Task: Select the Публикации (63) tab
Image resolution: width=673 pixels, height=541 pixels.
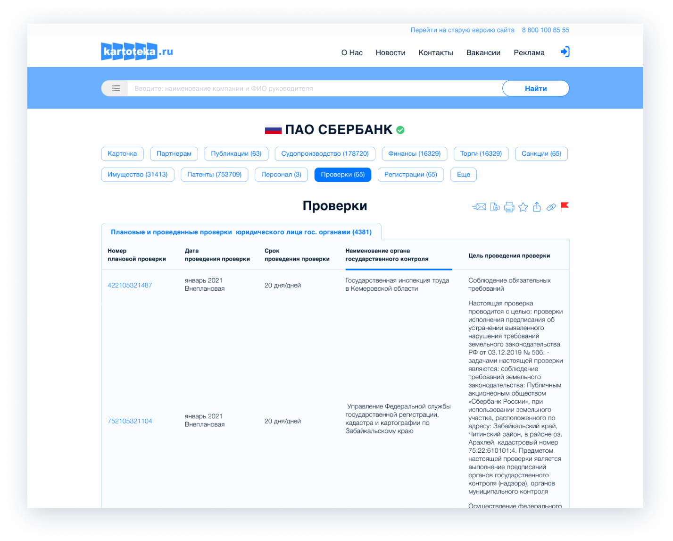Action: (236, 154)
